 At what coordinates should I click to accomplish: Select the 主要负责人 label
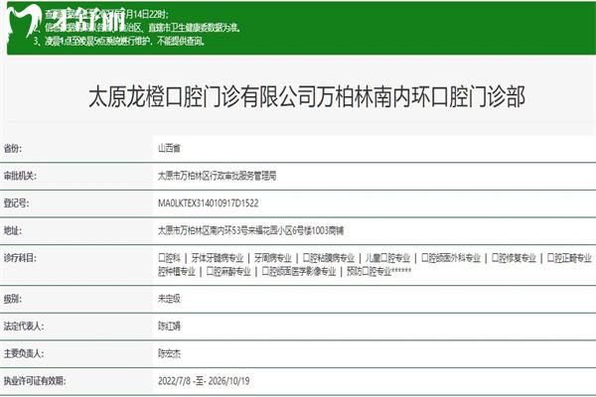tap(24, 353)
